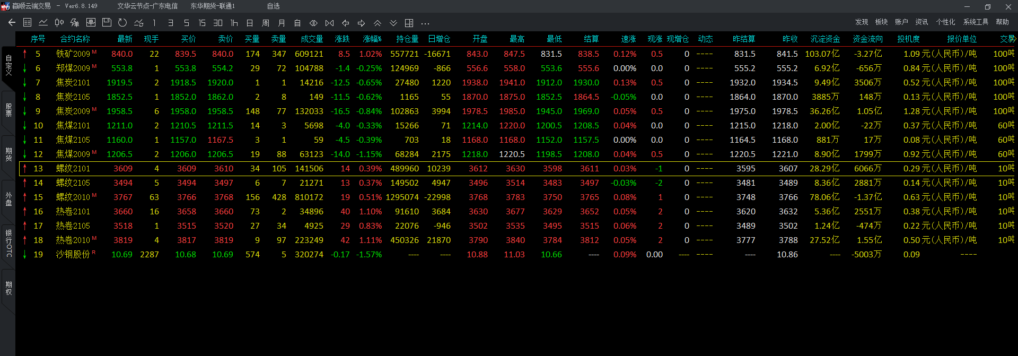The image size is (1018, 356).
Task: Switch to the time-sharing line chart icon
Action: point(43,23)
